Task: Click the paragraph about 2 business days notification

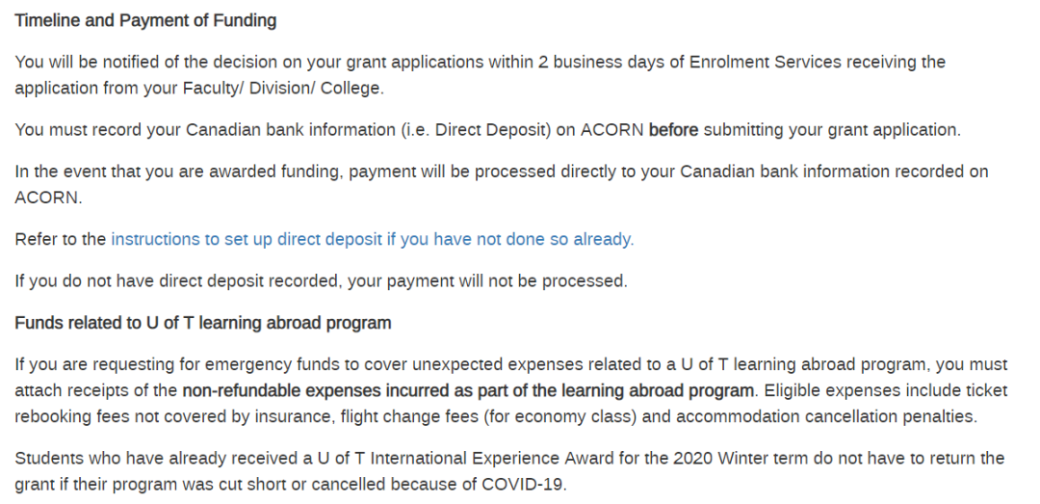Action: pos(481,75)
